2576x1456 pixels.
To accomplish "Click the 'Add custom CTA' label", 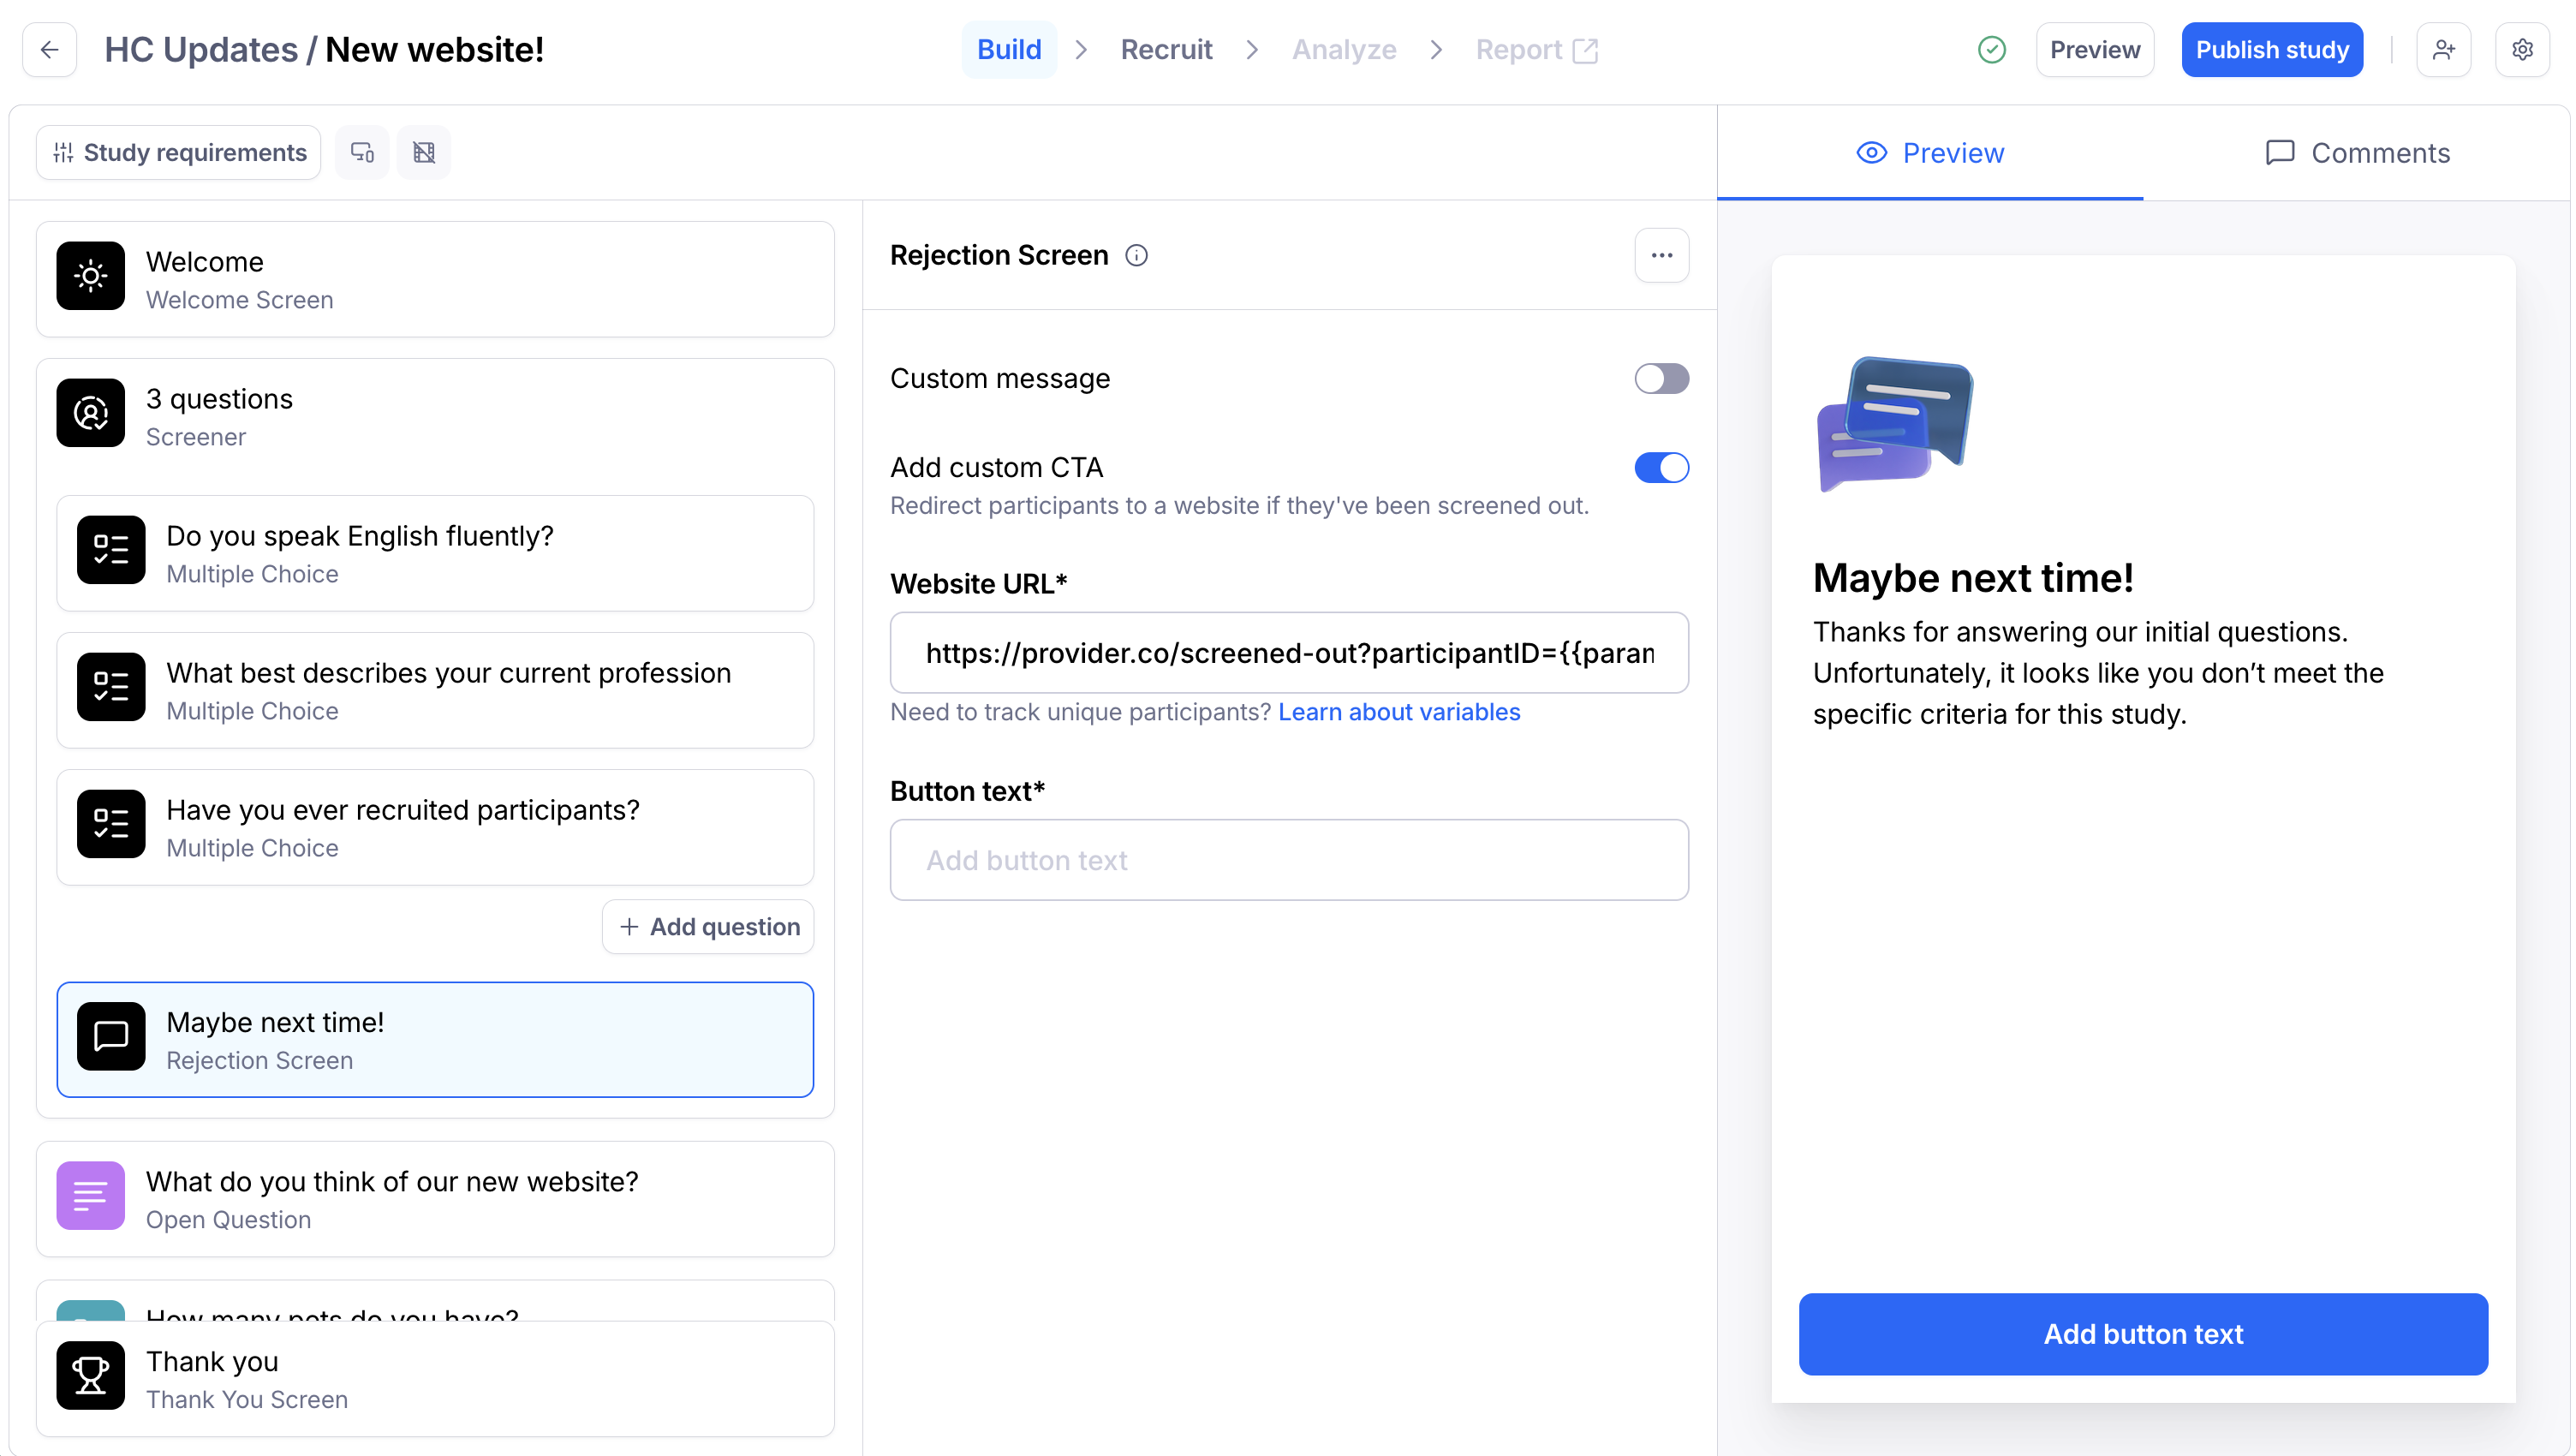I will coord(997,467).
